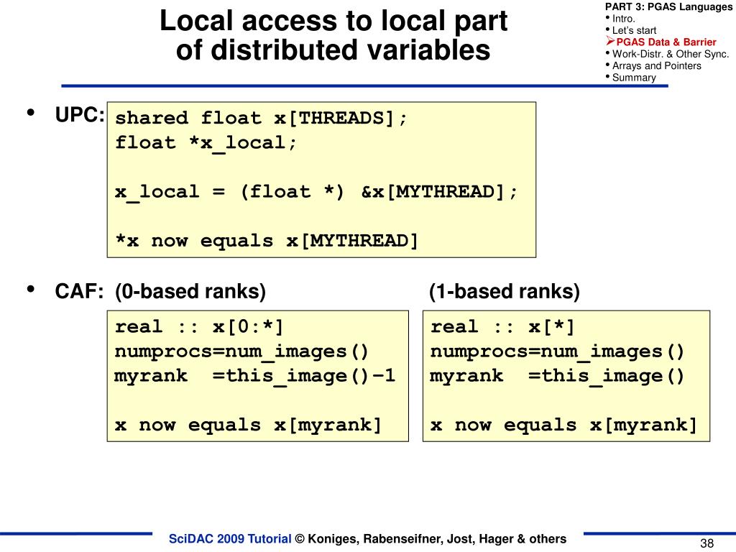The width and height of the screenshot is (736, 552).
Task: Select the x_local = (float *) &x[MYTHREAD]; line
Action: click(x=316, y=193)
